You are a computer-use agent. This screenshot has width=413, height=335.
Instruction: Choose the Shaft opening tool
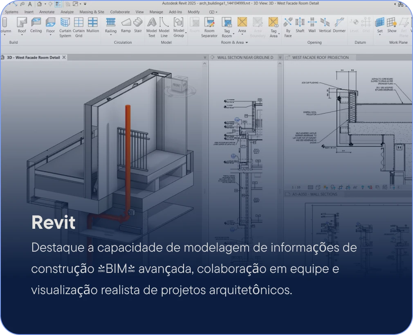tap(300, 25)
